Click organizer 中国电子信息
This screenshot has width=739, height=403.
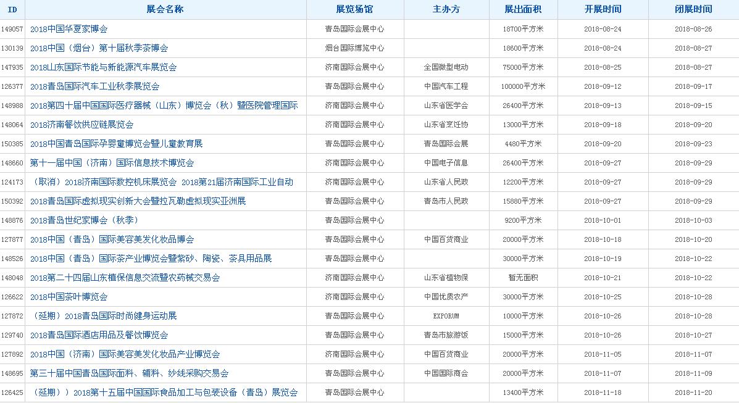(446, 163)
